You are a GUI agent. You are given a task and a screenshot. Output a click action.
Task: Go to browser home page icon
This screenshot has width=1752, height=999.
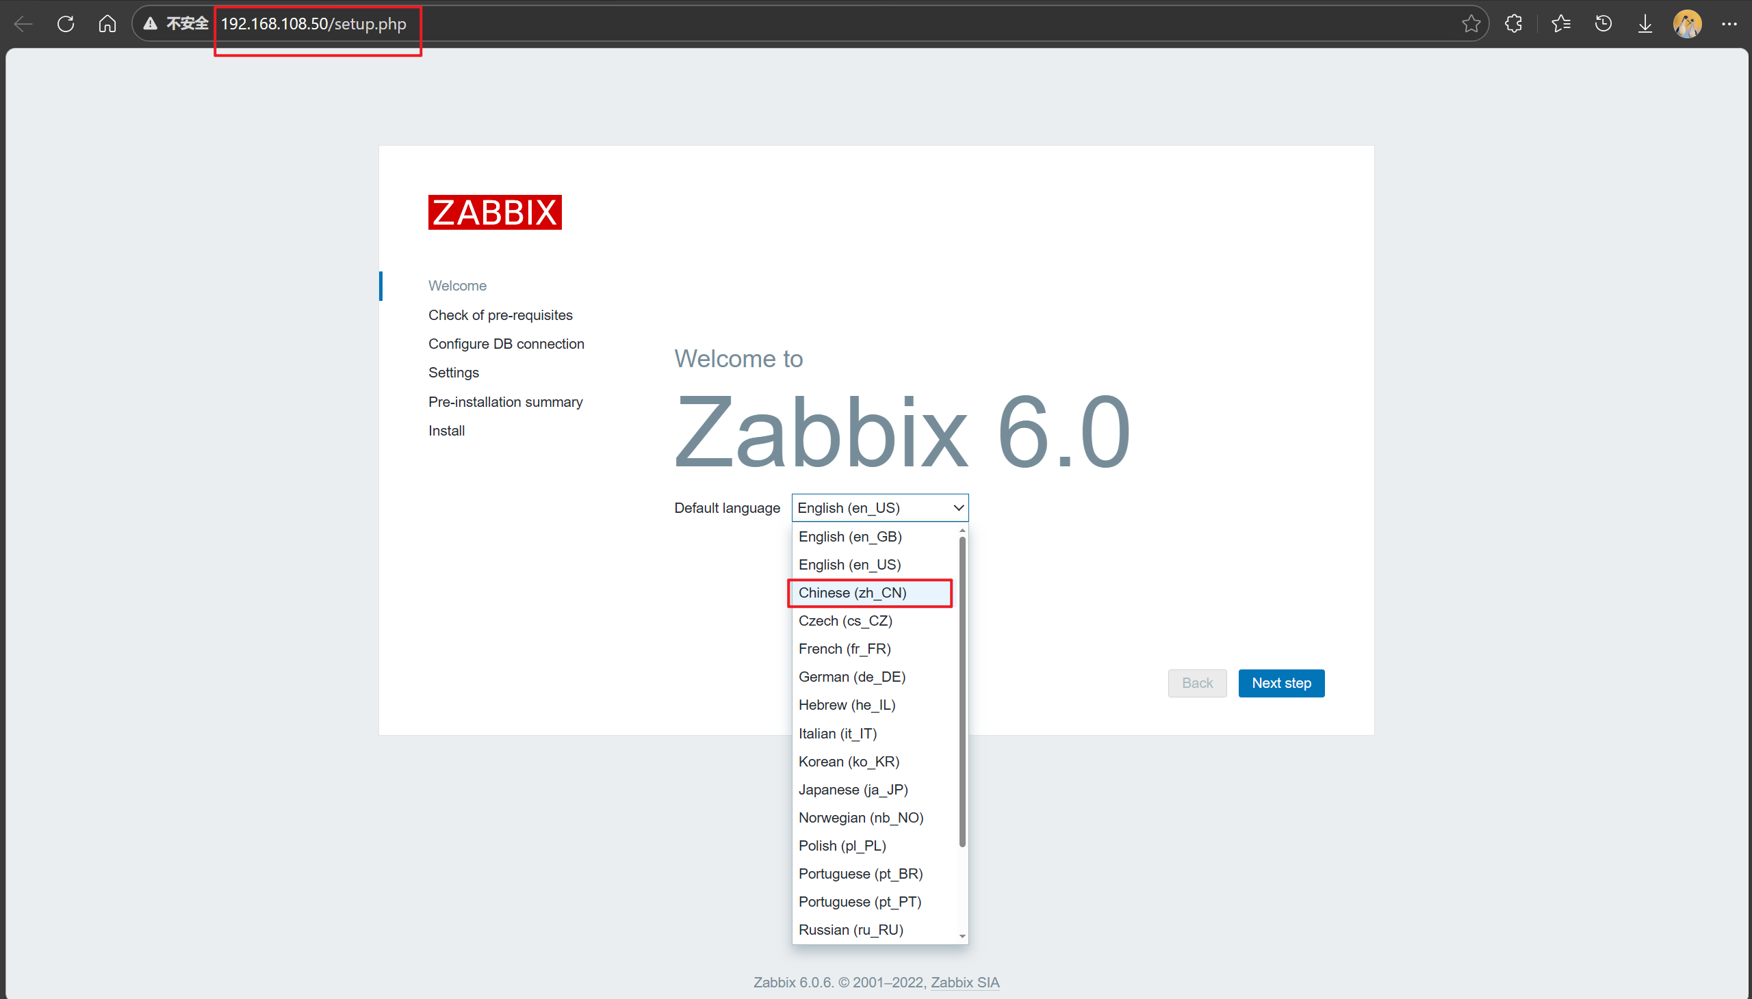click(x=107, y=24)
